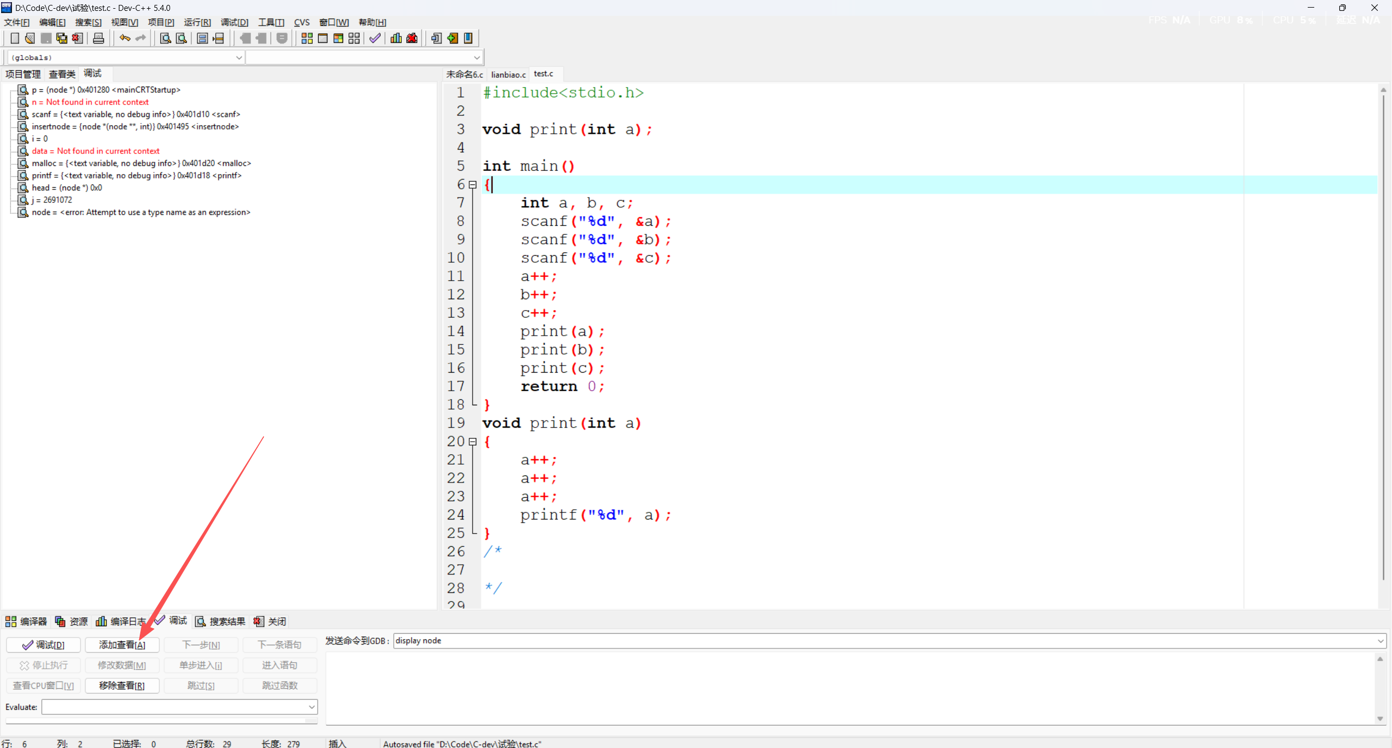
Task: Click the Print toolbar icon
Action: [98, 38]
